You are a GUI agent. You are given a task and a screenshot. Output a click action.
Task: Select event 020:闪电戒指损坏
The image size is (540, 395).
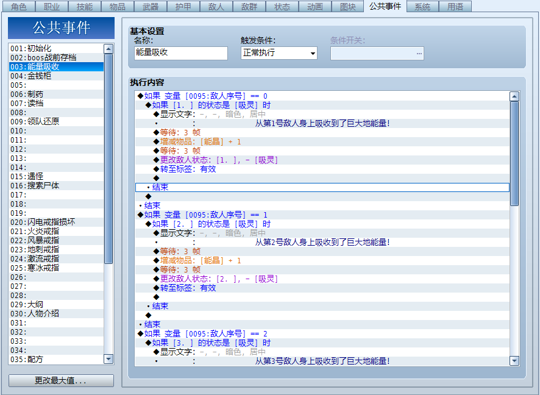[57, 222]
